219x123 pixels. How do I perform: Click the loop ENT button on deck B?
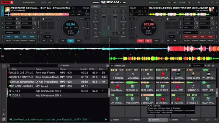coord(168,41)
